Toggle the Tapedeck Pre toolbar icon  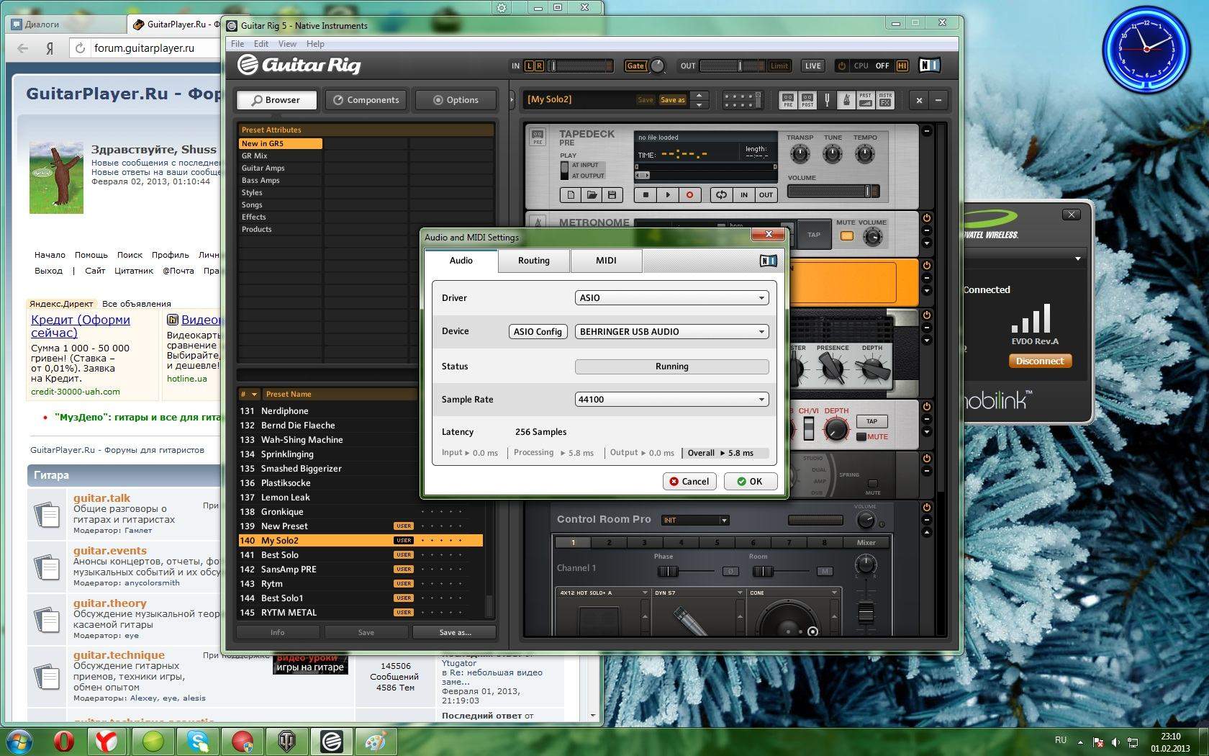click(x=788, y=100)
